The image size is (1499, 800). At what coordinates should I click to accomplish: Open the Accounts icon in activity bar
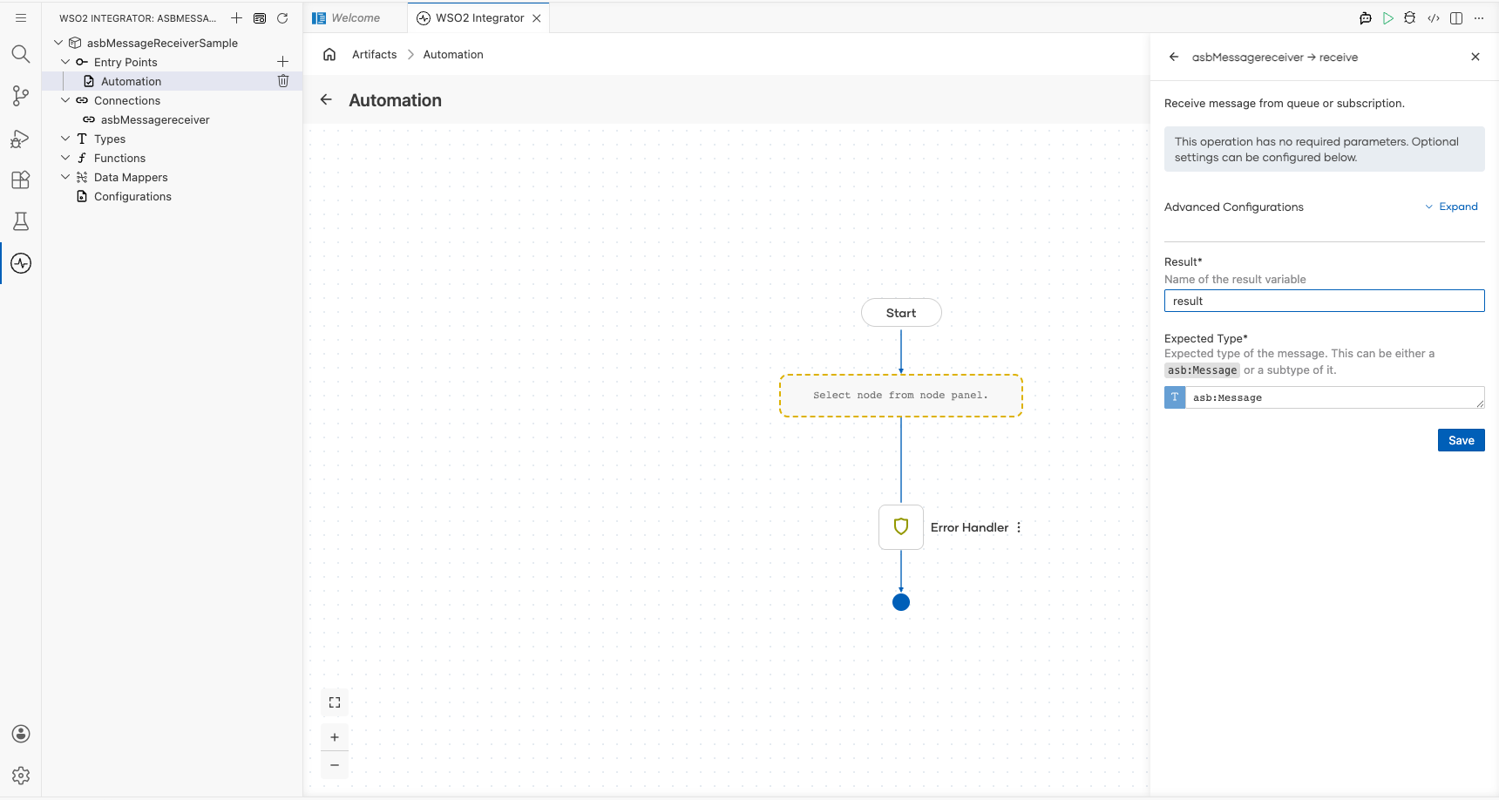coord(21,734)
